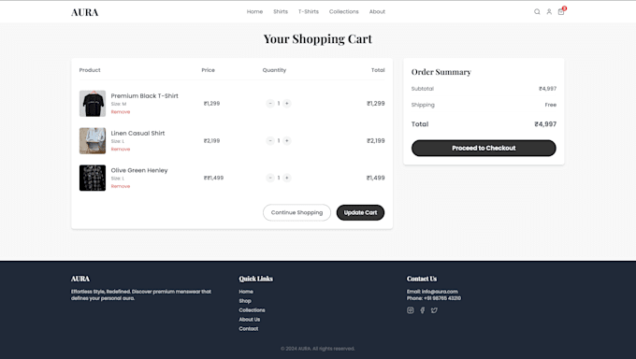Click the order Total ₹4,997 value
Viewport: 636px width, 359px height.
click(545, 124)
